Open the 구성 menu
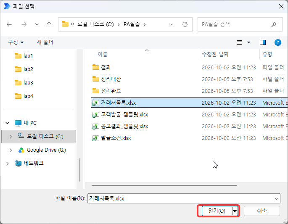288x224 pixels. [x=16, y=42]
